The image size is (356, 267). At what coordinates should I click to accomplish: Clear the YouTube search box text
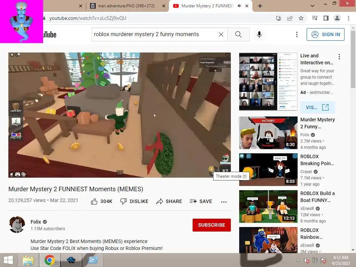[x=221, y=34]
